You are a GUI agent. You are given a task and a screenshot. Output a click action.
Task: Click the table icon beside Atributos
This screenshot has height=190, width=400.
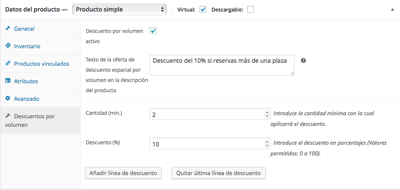[8, 81]
